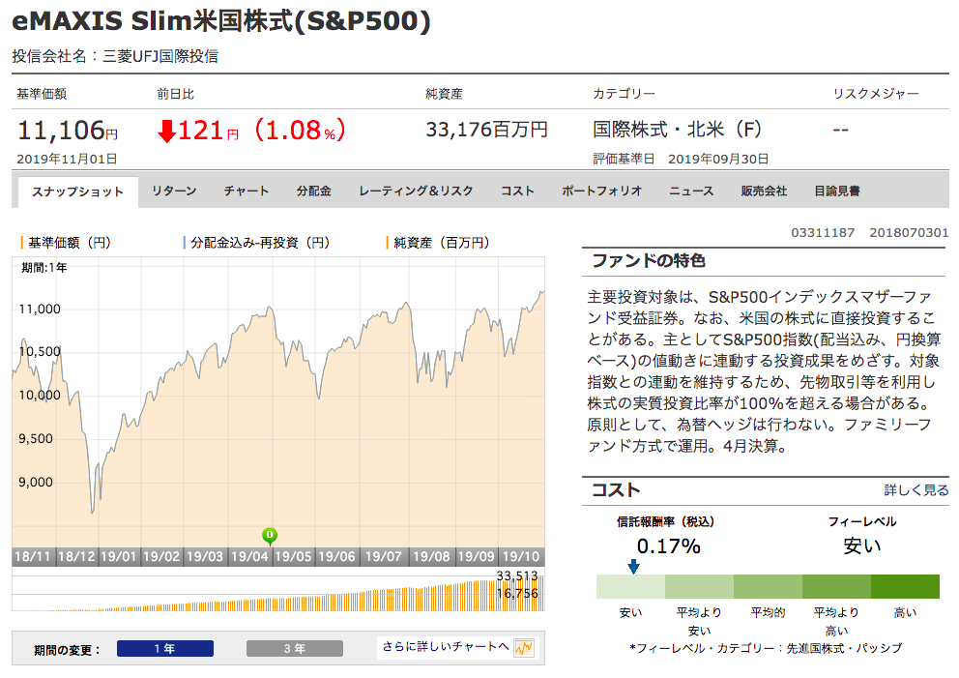This screenshot has height=678, width=959.
Task: Click category 国際株式・北米（F）
Action: point(677,130)
